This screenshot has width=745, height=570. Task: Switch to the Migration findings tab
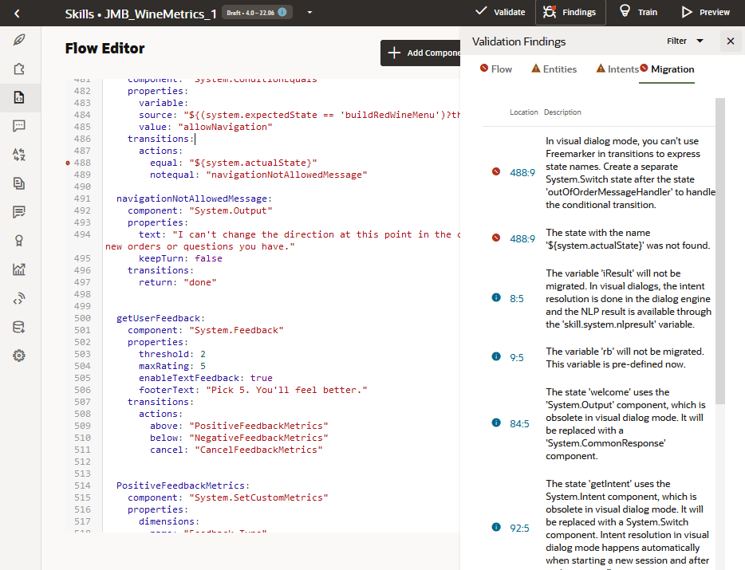tap(673, 69)
